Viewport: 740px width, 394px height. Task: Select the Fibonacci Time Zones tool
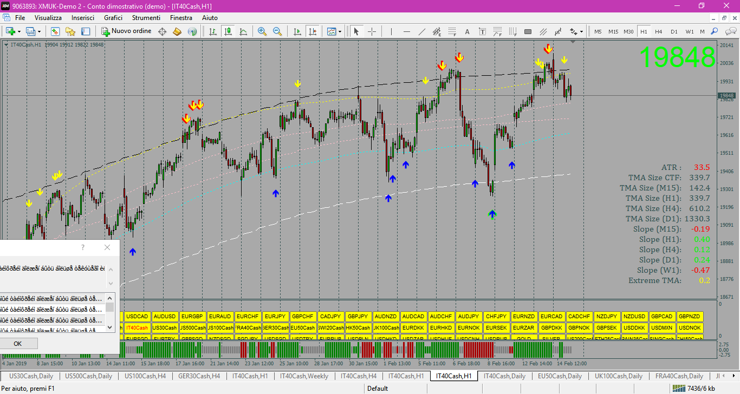pos(512,31)
